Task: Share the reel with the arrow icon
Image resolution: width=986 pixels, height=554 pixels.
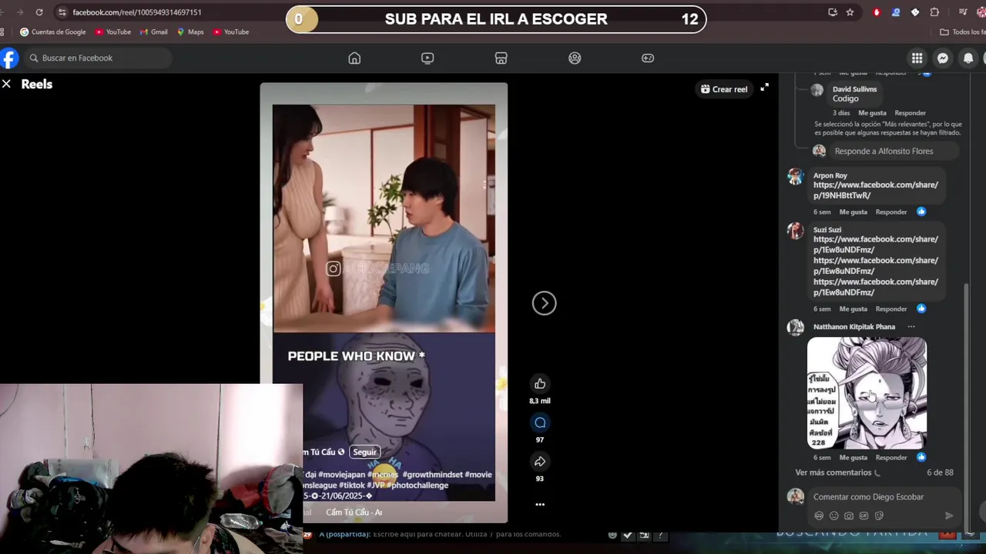Action: pos(540,461)
